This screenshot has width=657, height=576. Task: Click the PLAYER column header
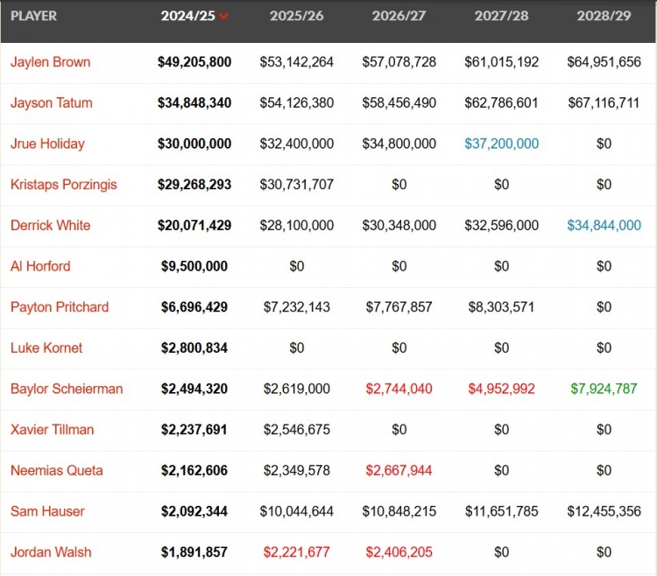(33, 16)
